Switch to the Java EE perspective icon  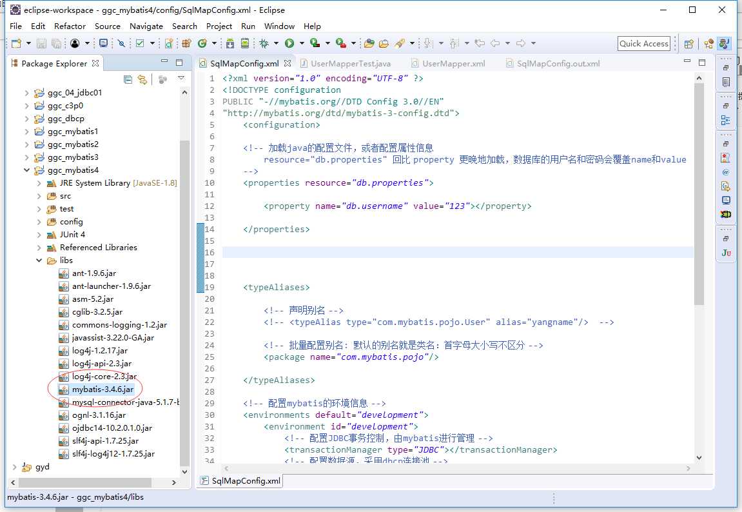[x=708, y=44]
